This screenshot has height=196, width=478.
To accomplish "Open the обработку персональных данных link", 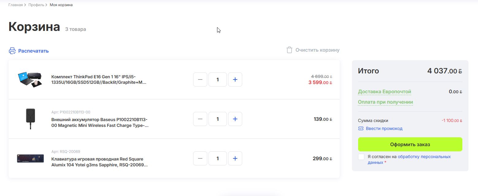I will point(409,159).
